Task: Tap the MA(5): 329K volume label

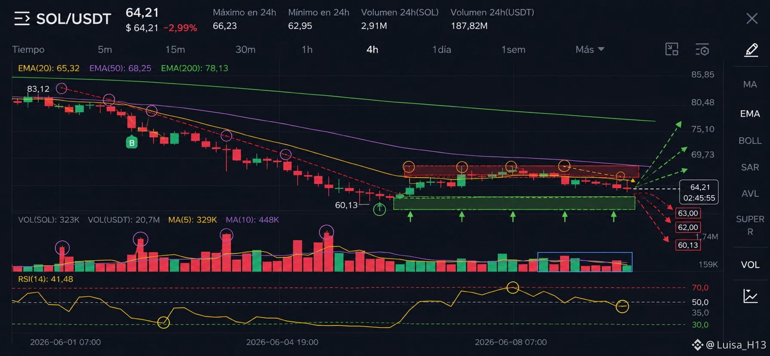Action: click(192, 220)
